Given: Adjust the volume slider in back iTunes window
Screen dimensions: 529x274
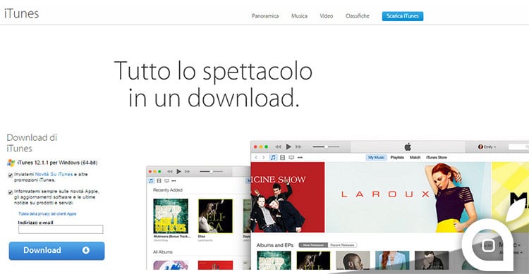Looking at the screenshot, I should (x=211, y=172).
